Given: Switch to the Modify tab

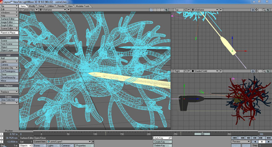Looking at the screenshot, I should point(32,6).
